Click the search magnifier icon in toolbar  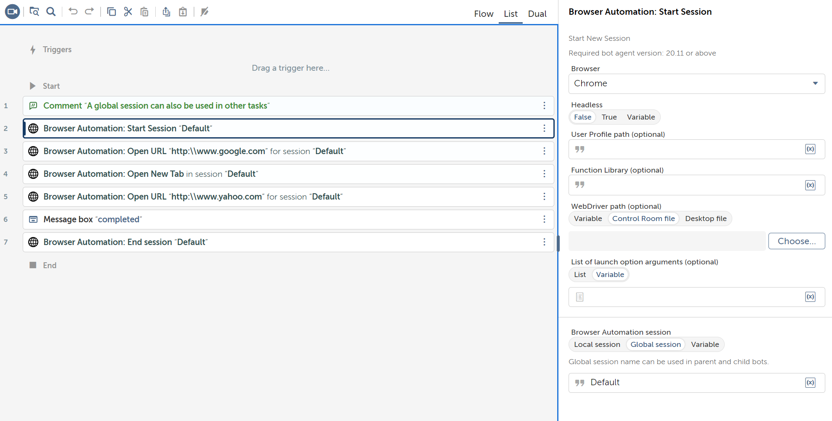point(51,12)
